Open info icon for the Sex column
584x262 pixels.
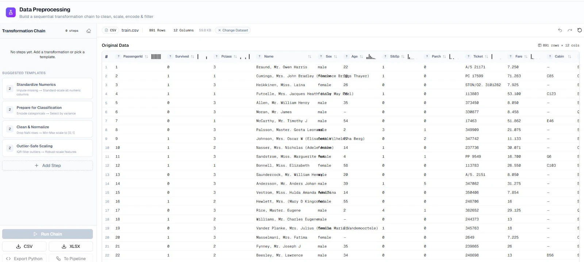pyautogui.click(x=321, y=57)
